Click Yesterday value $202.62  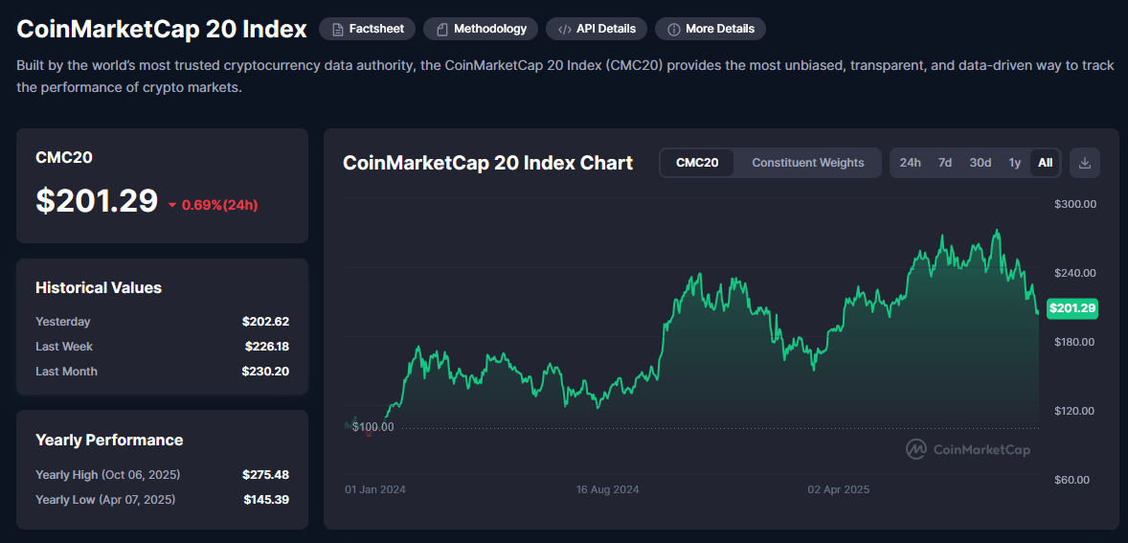265,322
